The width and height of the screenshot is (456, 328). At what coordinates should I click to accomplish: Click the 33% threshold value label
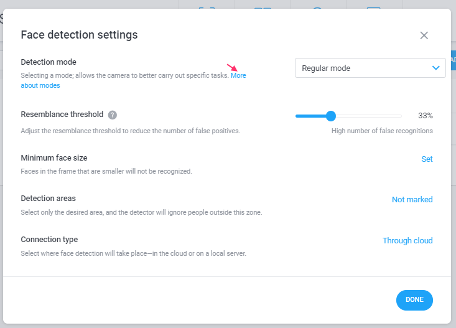(x=426, y=116)
